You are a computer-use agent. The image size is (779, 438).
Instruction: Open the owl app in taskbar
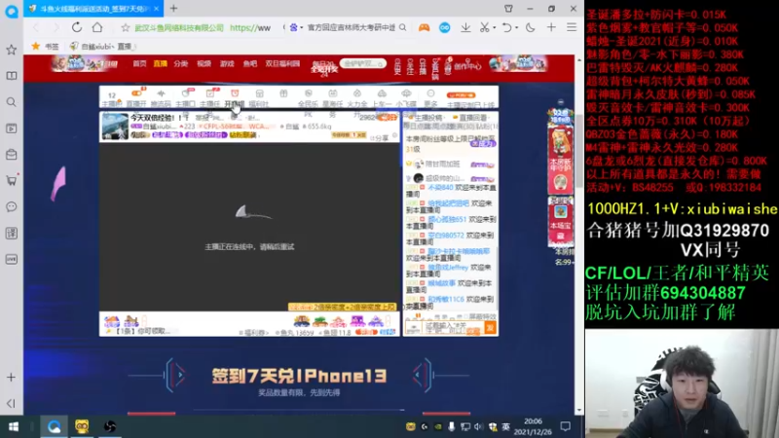tap(82, 426)
